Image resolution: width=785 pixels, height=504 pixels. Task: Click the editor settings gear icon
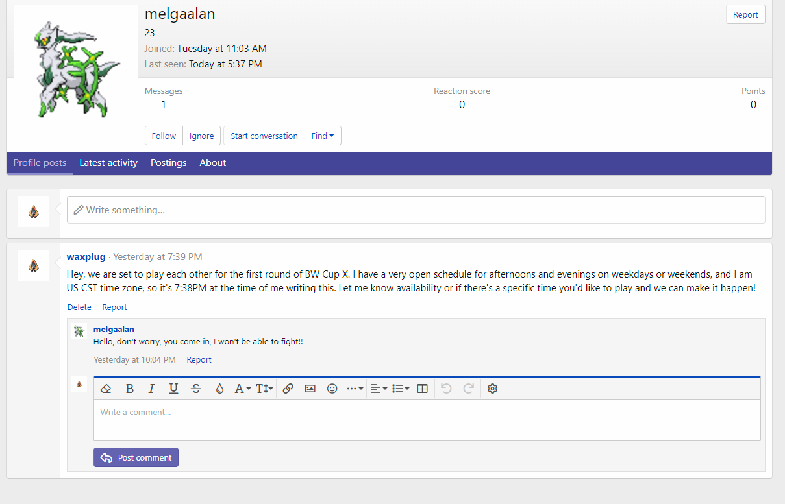[x=492, y=389]
